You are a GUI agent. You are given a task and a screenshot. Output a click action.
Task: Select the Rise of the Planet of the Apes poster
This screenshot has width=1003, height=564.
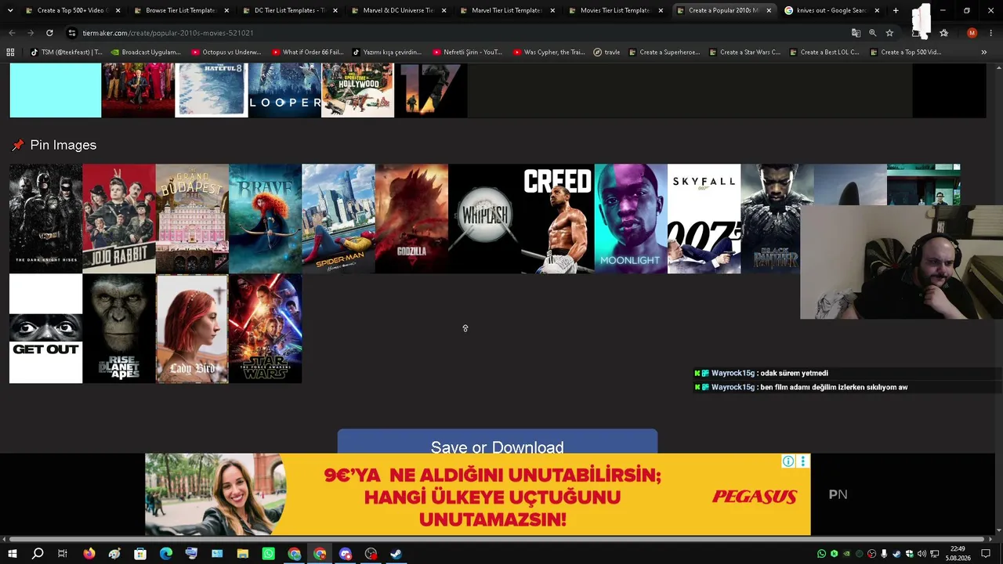point(119,328)
